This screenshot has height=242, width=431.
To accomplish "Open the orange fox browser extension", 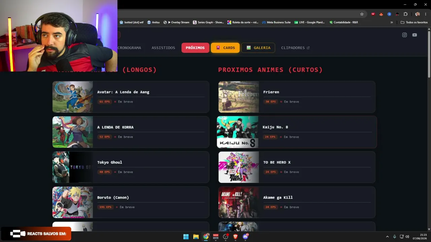I will (x=381, y=14).
